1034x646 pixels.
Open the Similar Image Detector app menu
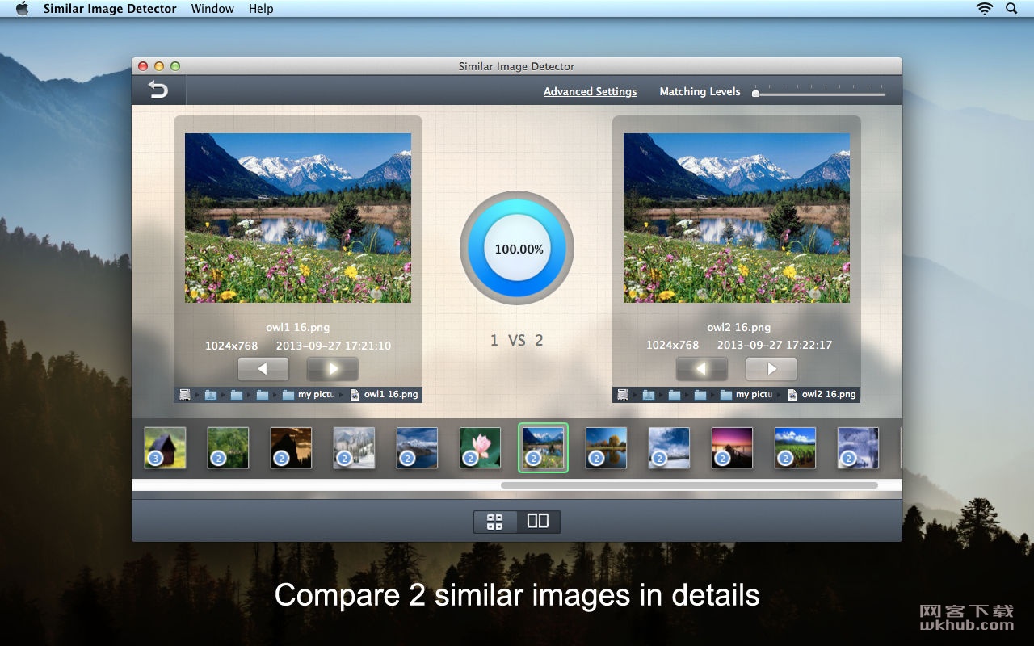110,9
